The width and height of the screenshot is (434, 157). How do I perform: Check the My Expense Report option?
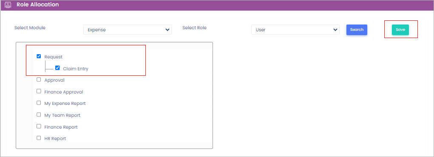pos(39,103)
